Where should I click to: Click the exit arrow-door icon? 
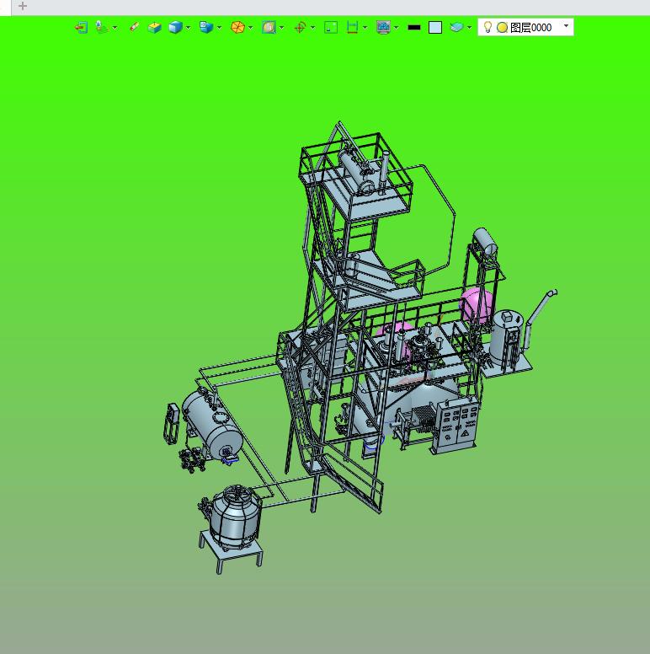(x=81, y=28)
